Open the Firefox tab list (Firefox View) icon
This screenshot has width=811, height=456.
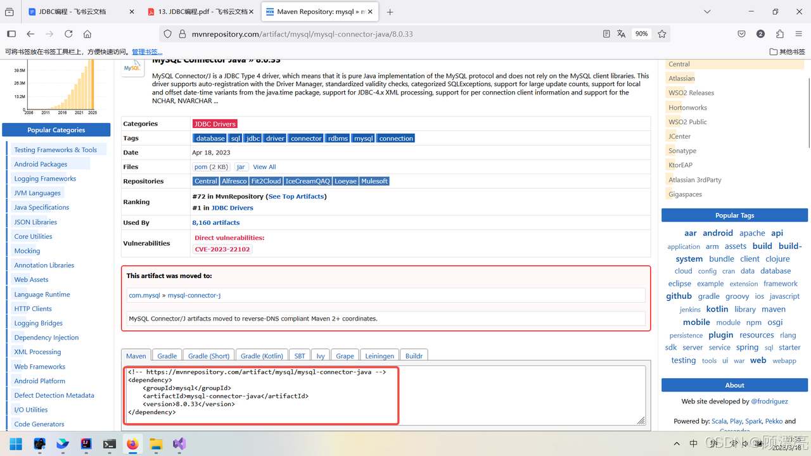point(10,11)
